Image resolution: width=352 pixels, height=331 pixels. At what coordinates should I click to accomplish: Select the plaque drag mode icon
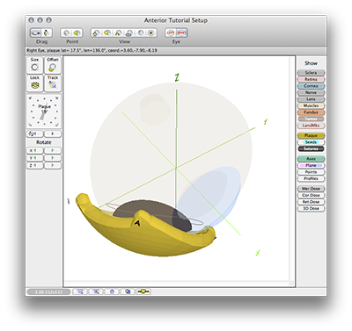coord(48,33)
